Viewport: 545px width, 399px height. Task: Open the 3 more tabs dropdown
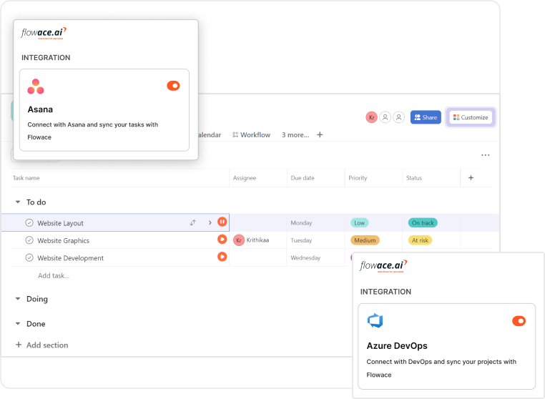tap(295, 134)
